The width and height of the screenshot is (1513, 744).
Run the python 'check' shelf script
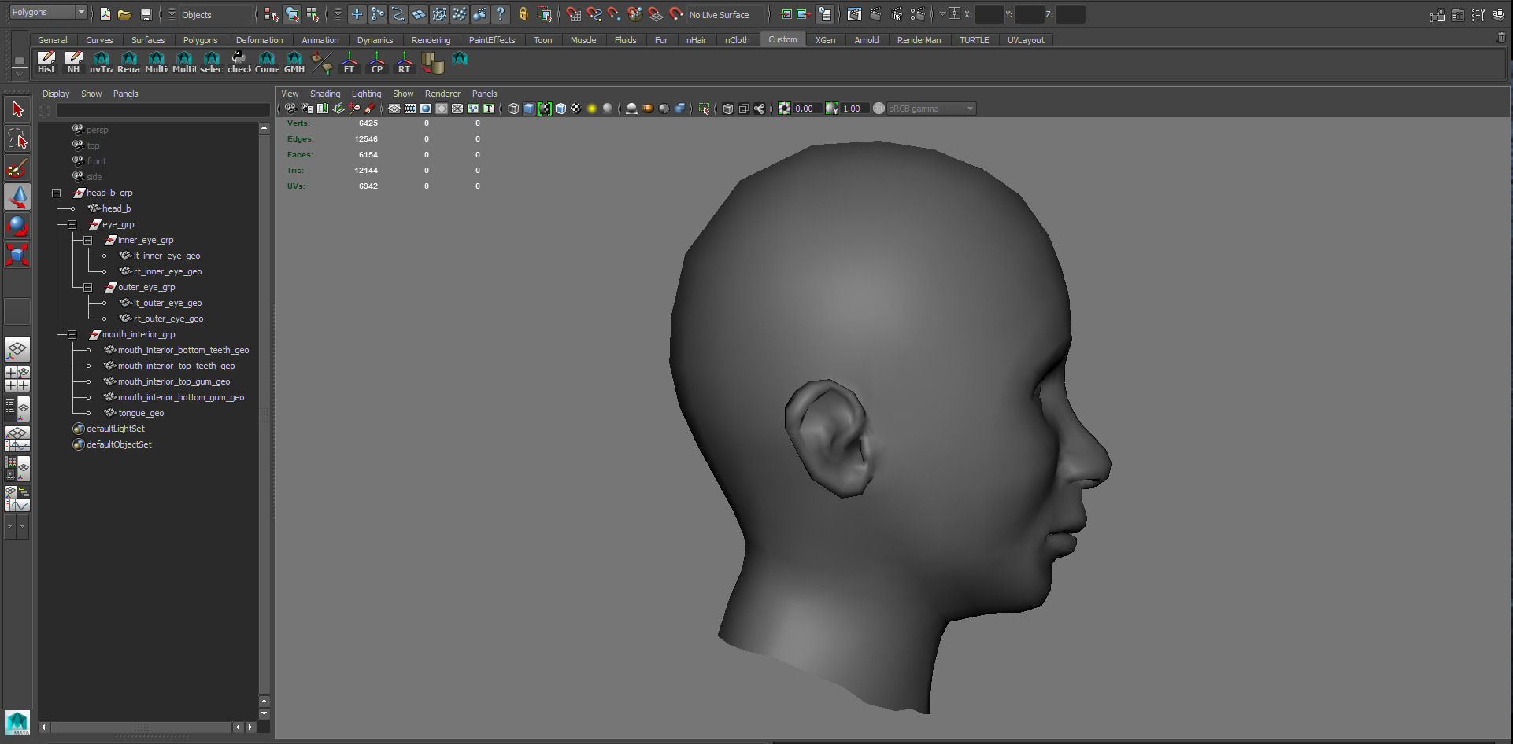point(239,62)
